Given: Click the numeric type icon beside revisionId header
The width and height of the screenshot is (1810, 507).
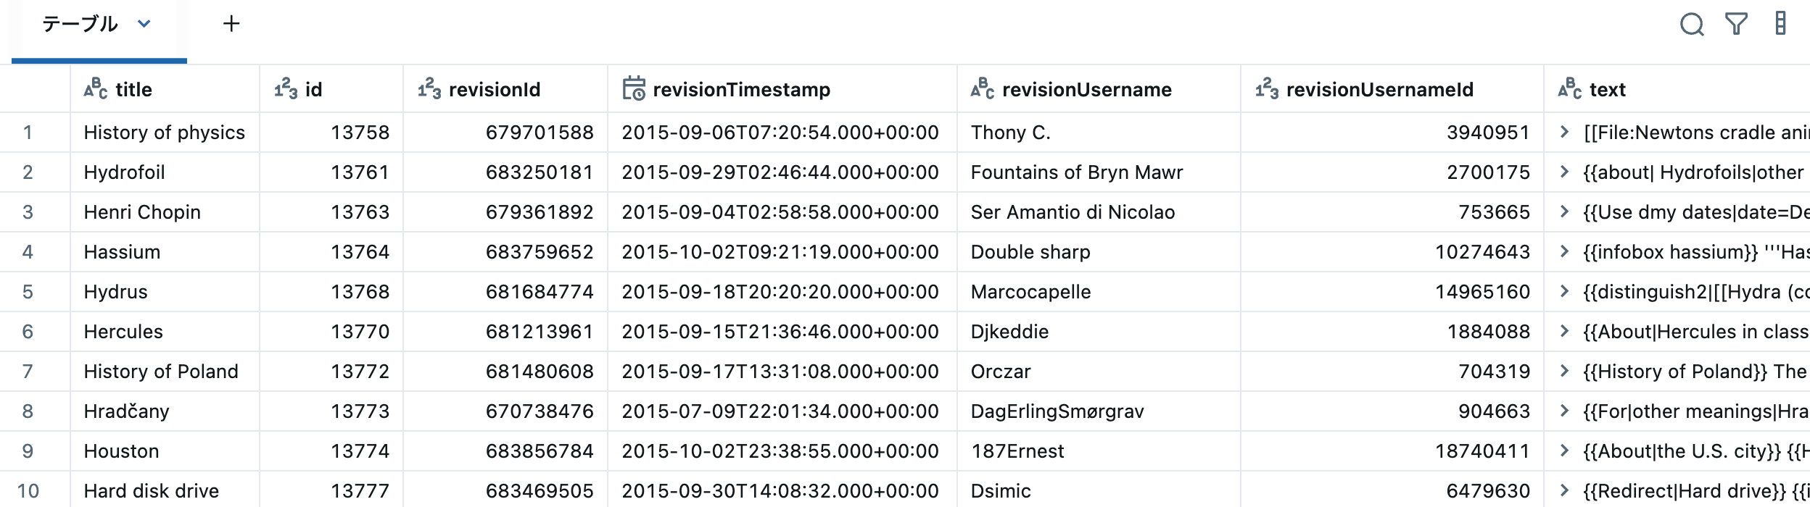Looking at the screenshot, I should pyautogui.click(x=429, y=89).
